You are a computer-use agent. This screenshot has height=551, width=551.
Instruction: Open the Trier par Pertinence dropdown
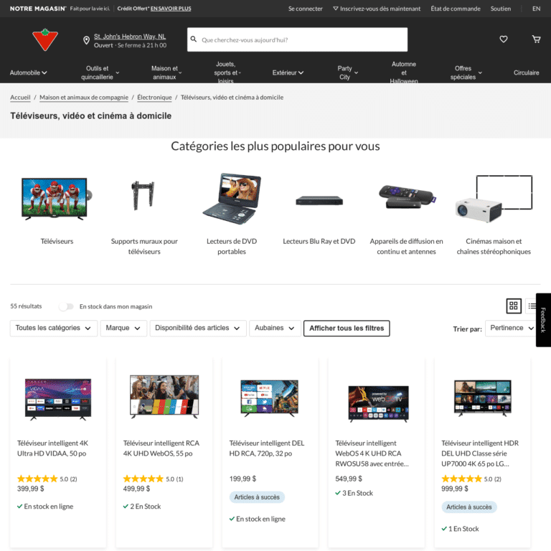coord(512,328)
